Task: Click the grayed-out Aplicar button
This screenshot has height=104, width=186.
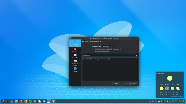Action: tap(125, 84)
